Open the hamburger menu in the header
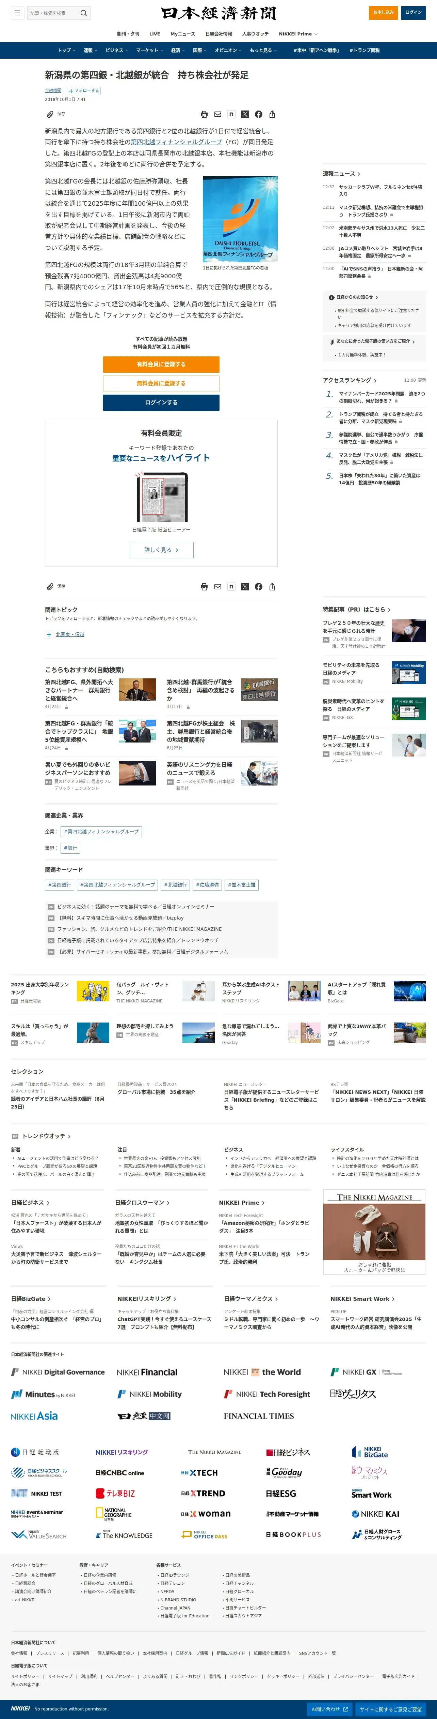 point(17,13)
